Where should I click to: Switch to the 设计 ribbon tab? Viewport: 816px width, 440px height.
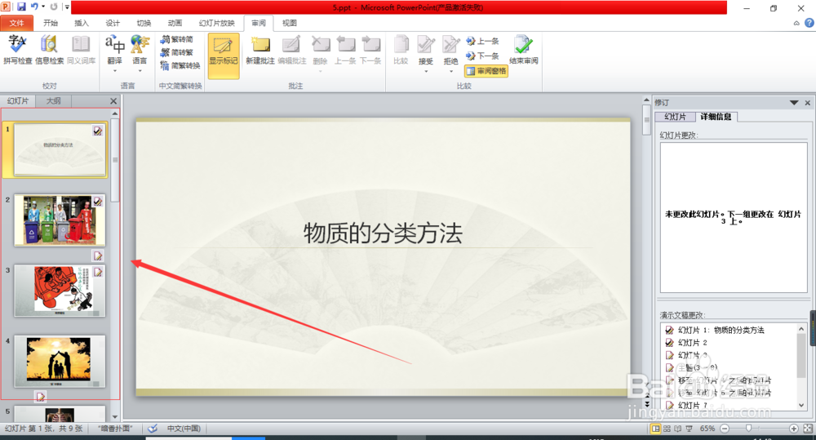click(x=113, y=23)
